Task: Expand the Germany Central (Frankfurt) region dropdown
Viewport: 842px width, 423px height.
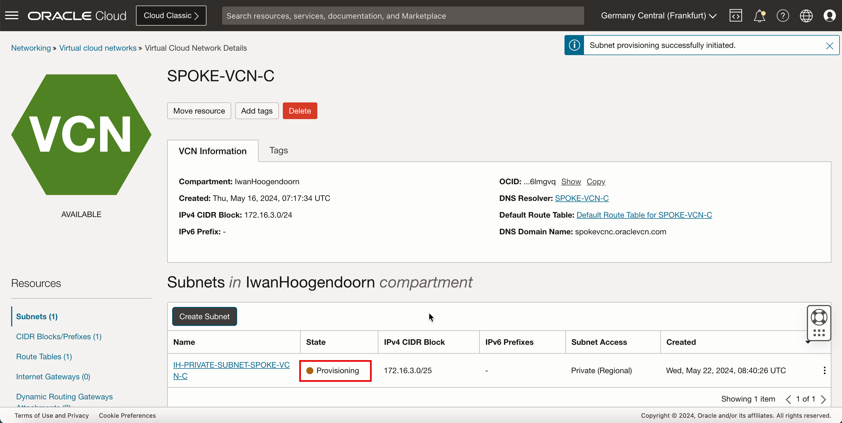Action: 658,15
